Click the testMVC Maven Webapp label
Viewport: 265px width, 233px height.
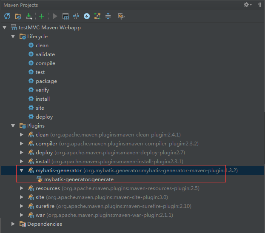tap(49, 27)
